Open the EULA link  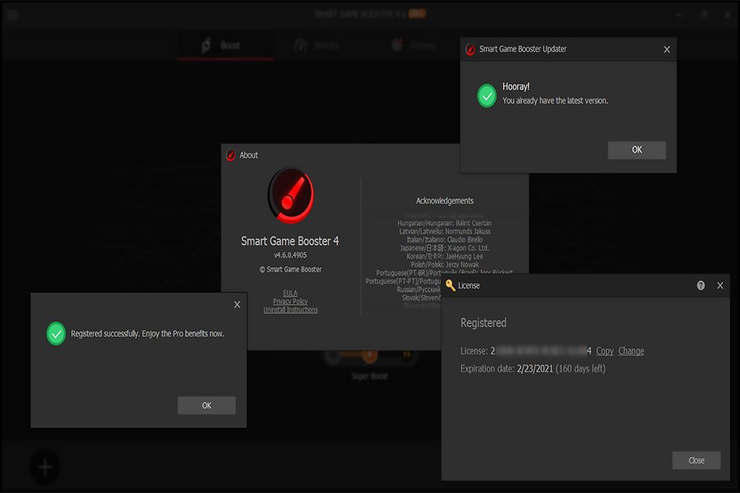click(x=290, y=293)
